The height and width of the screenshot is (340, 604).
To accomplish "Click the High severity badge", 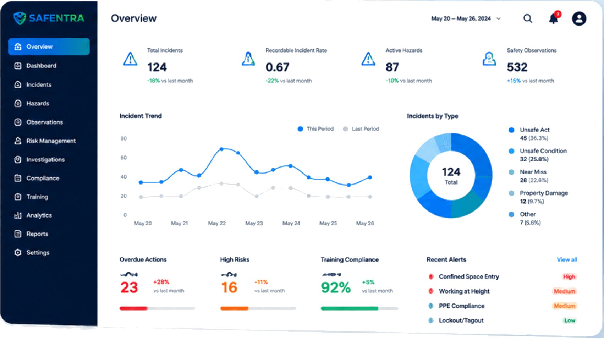I will click(x=569, y=276).
